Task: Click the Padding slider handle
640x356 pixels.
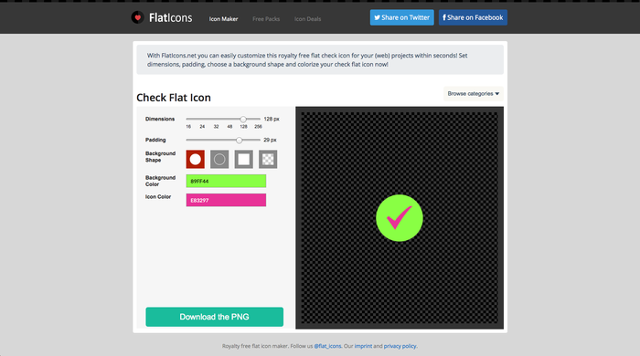Action: click(240, 141)
